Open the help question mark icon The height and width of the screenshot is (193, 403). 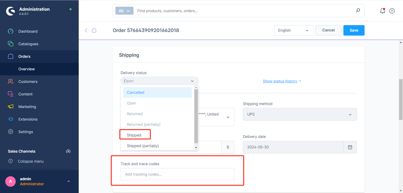tap(392, 11)
